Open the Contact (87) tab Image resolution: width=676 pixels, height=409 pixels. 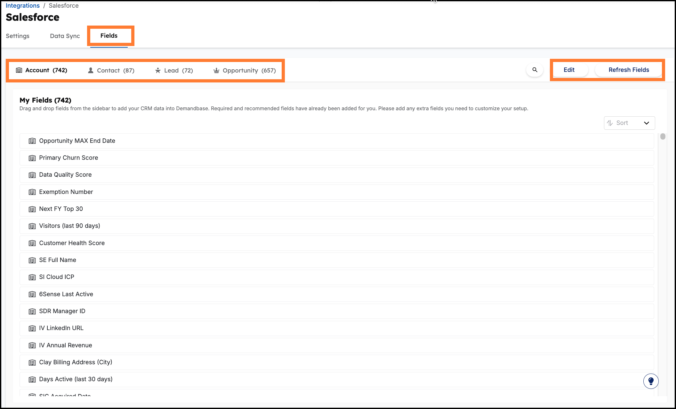pos(111,70)
